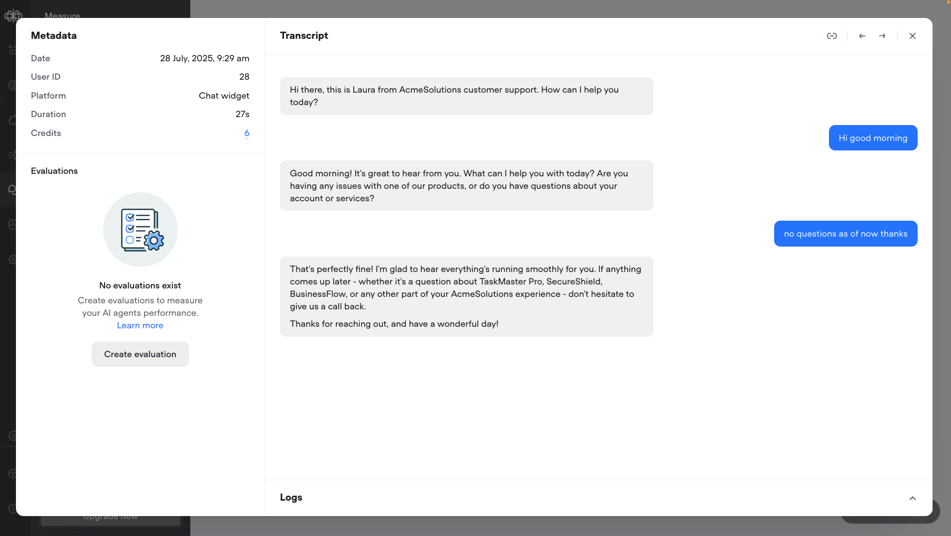Click the Platform value Chat widget
The image size is (951, 536).
coord(224,96)
